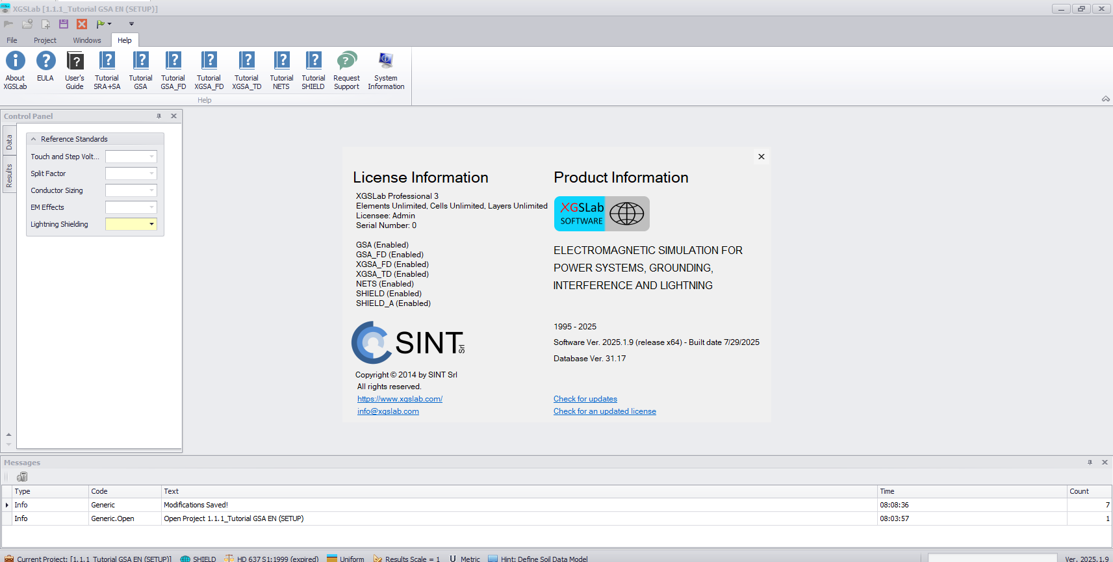
Task: Open the About XGSLab info icon
Action: tap(15, 70)
